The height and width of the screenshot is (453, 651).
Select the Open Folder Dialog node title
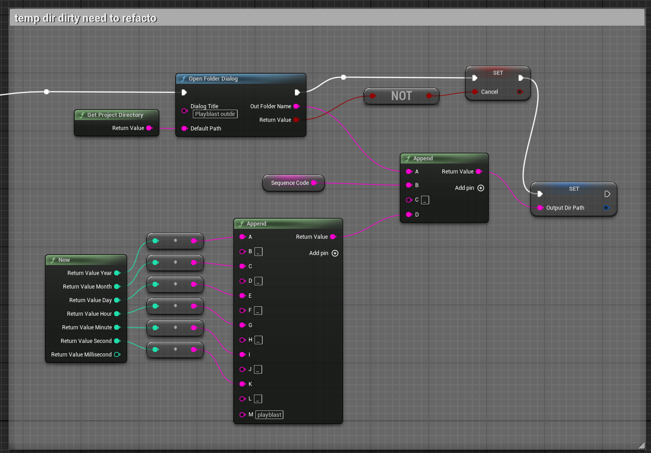tap(213, 79)
